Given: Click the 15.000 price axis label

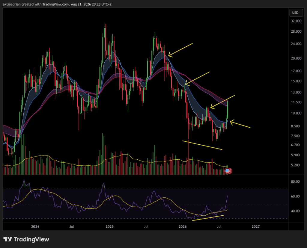Looking at the screenshot, I should 296,81.
